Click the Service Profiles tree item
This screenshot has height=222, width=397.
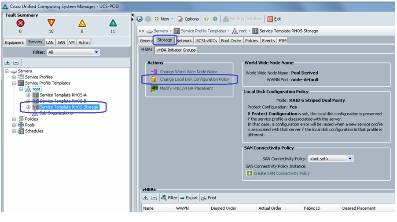39,77
